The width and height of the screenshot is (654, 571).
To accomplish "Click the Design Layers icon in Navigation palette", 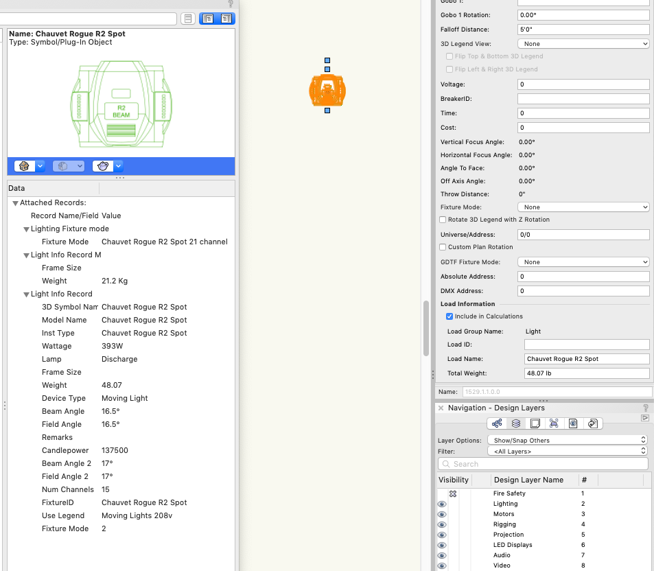I will point(515,423).
